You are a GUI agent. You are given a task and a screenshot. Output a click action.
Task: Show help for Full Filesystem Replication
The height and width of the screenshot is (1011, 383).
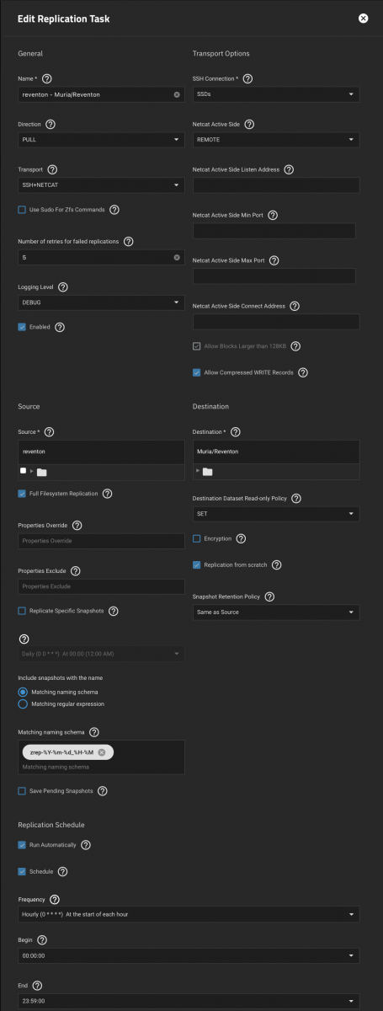coord(107,493)
